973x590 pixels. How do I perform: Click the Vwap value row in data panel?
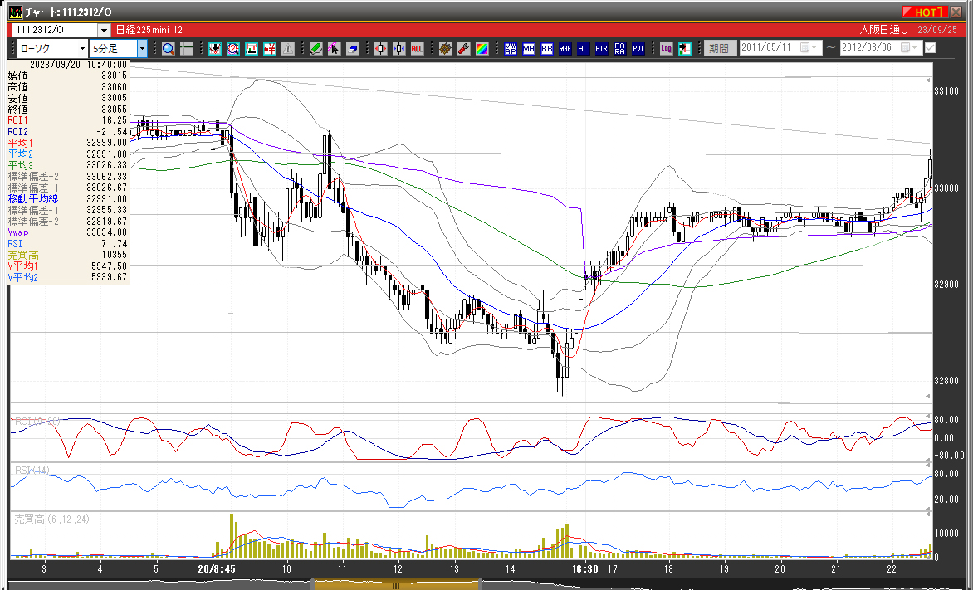coord(67,232)
